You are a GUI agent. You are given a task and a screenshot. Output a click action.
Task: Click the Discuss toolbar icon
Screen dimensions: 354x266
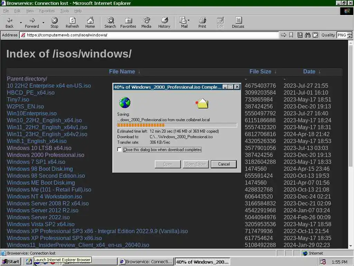238,20
